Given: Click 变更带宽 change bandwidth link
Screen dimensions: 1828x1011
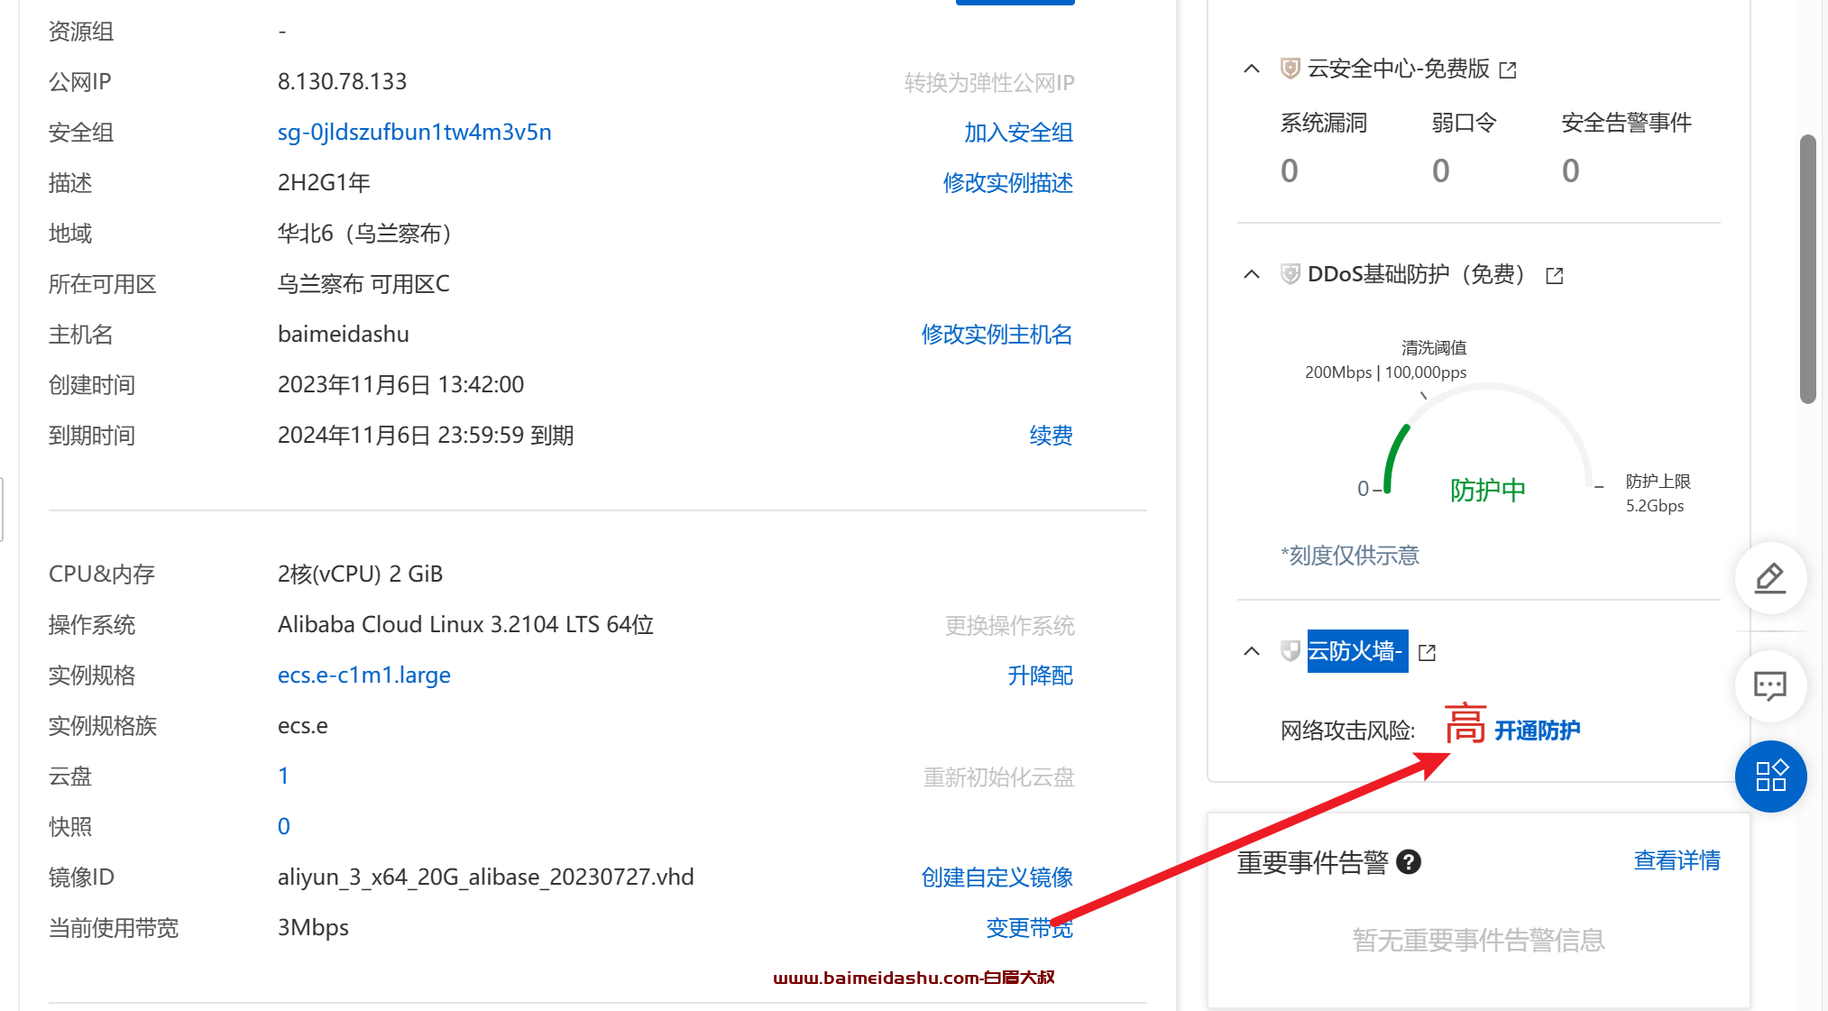Looking at the screenshot, I should (1030, 928).
